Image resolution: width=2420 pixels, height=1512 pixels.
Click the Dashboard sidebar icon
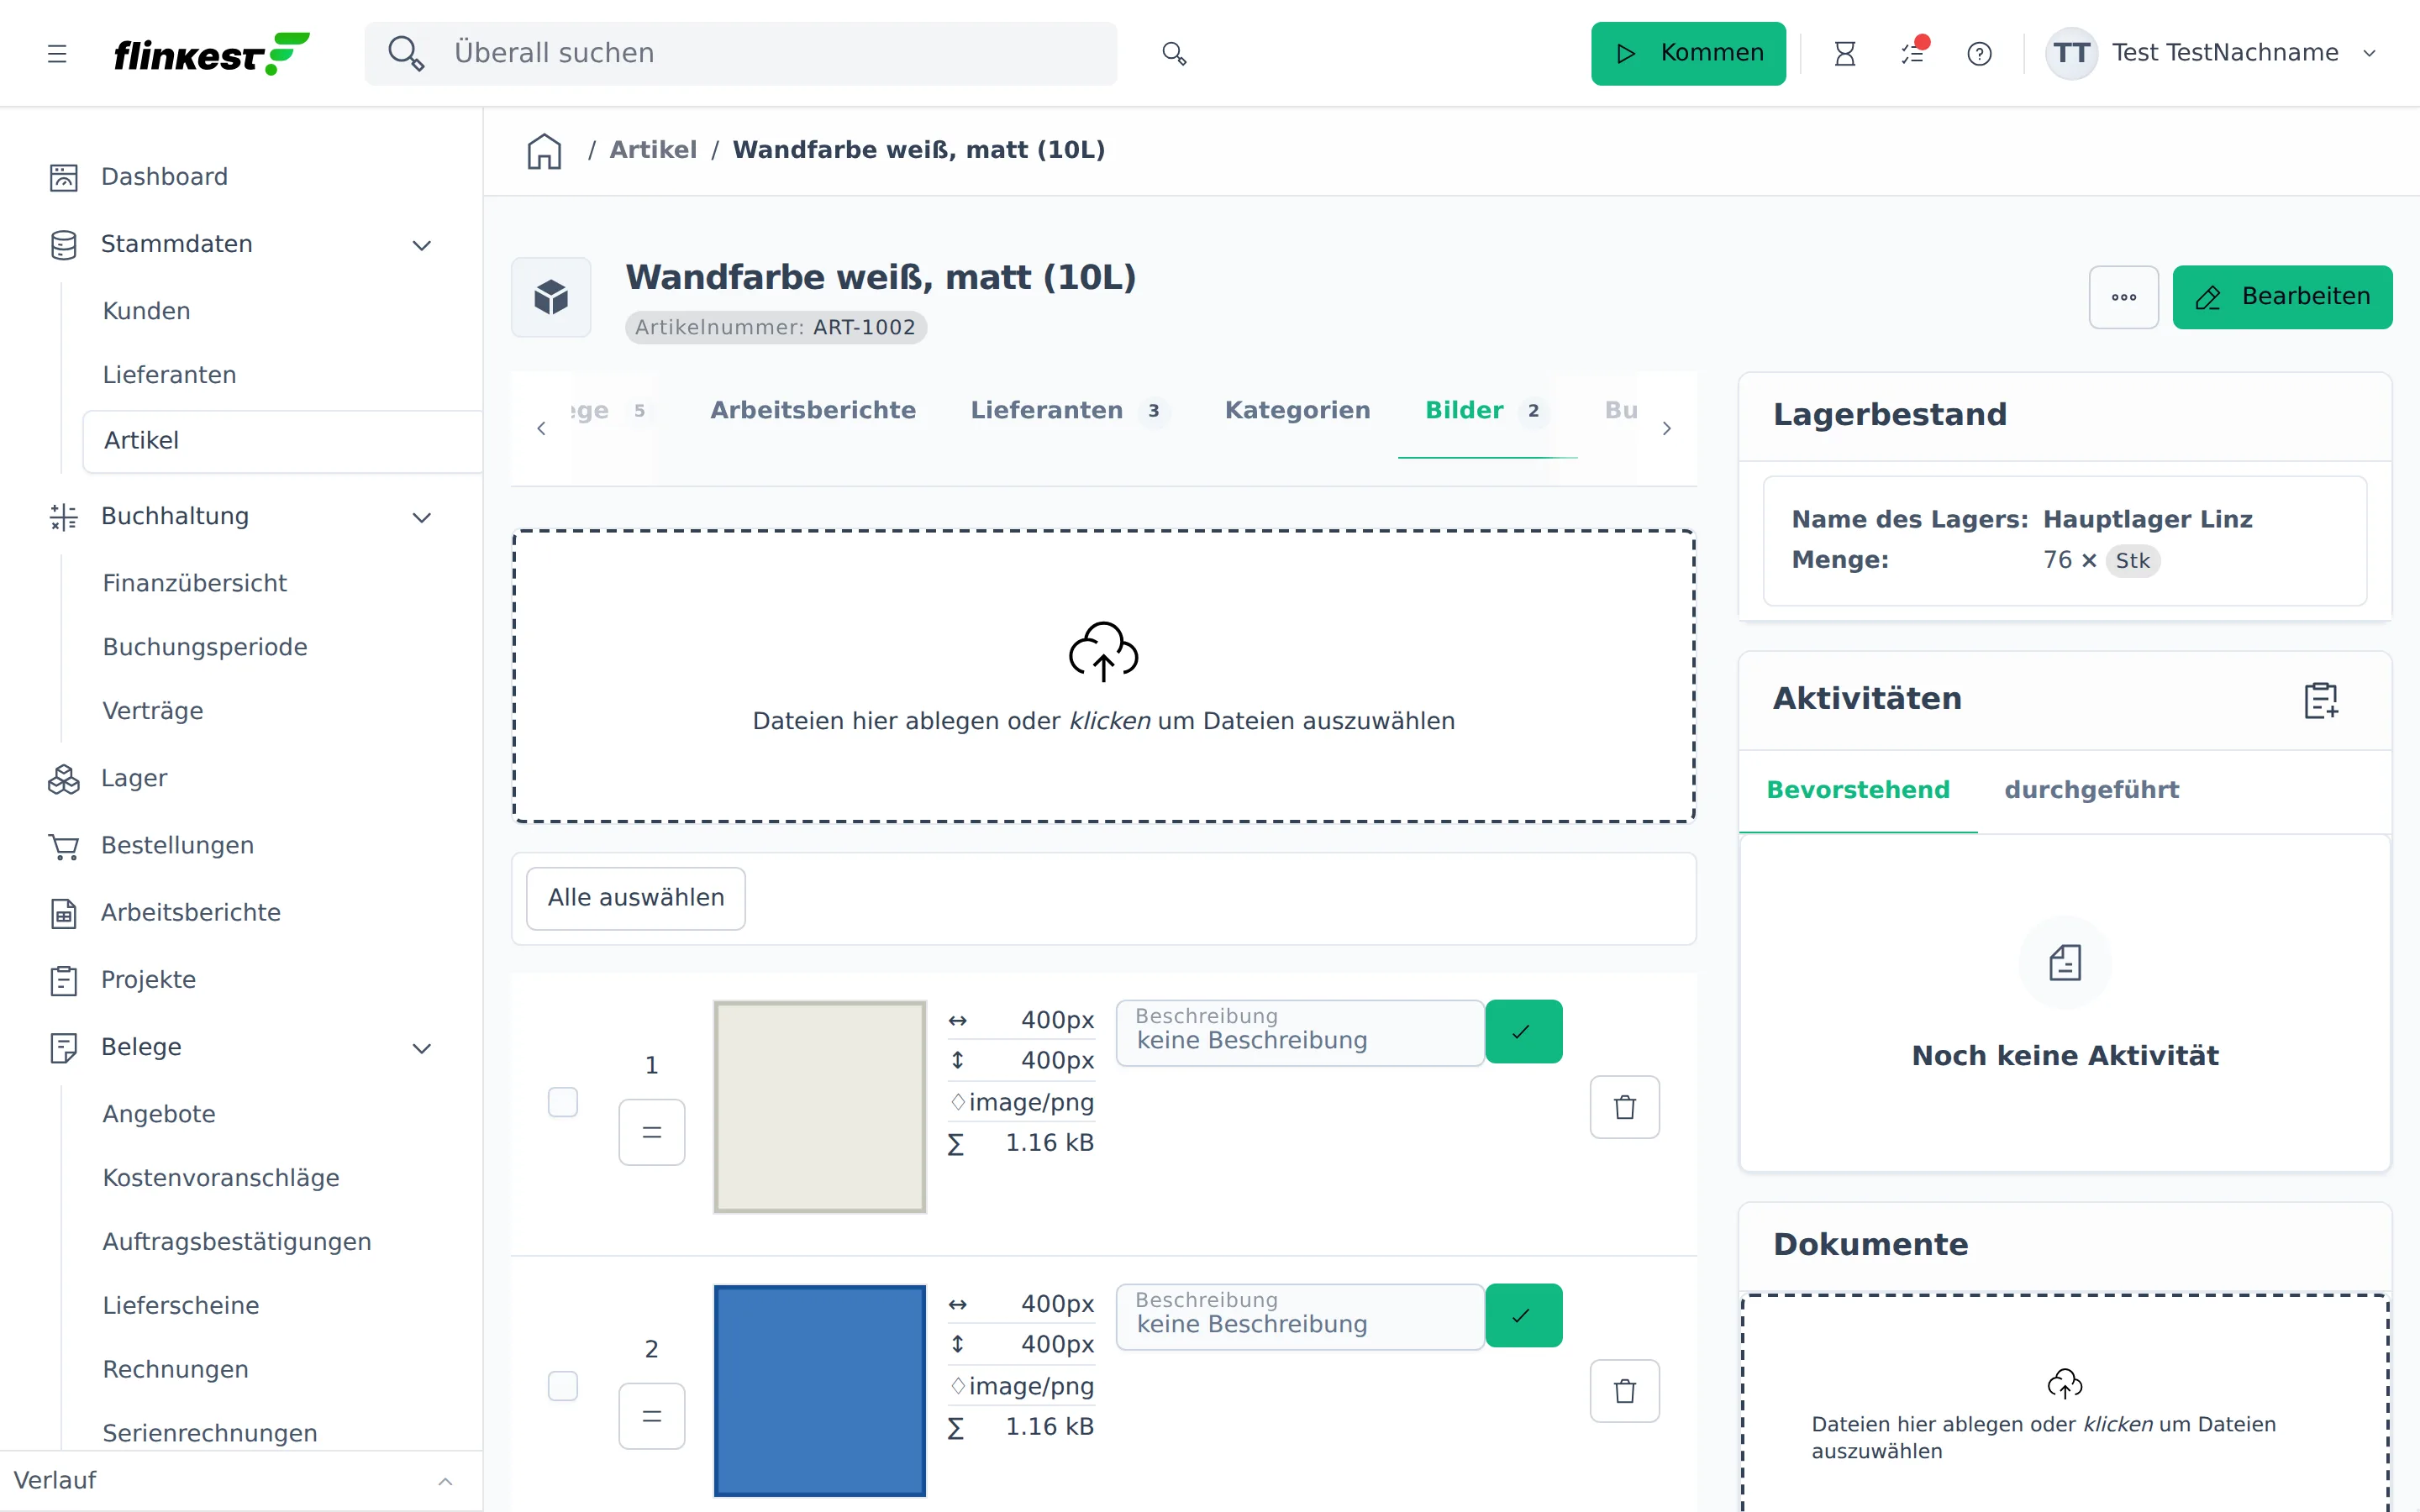tap(63, 177)
